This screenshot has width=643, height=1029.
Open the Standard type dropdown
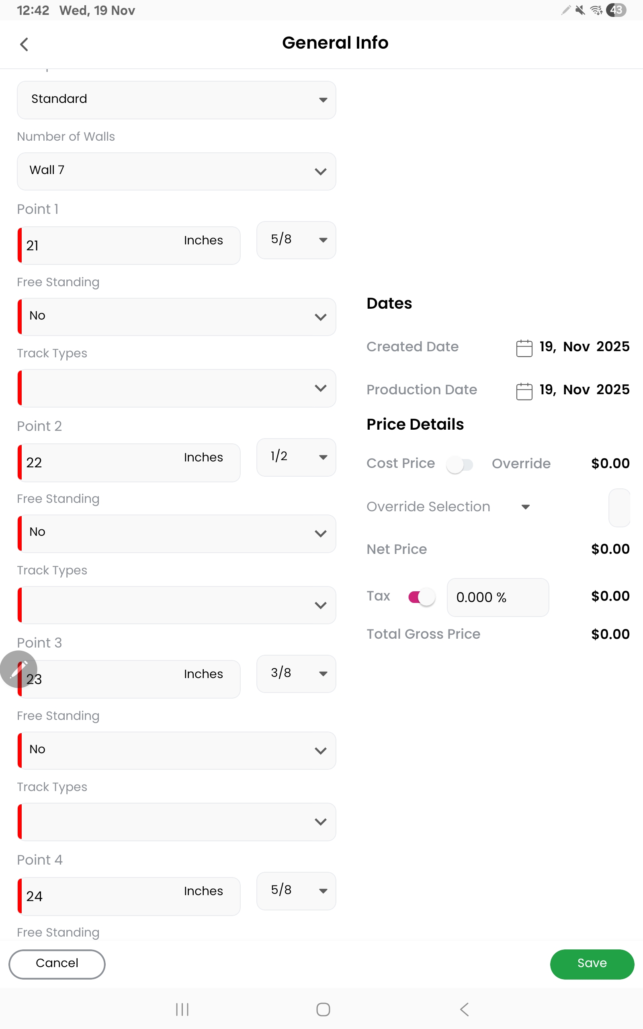click(176, 100)
